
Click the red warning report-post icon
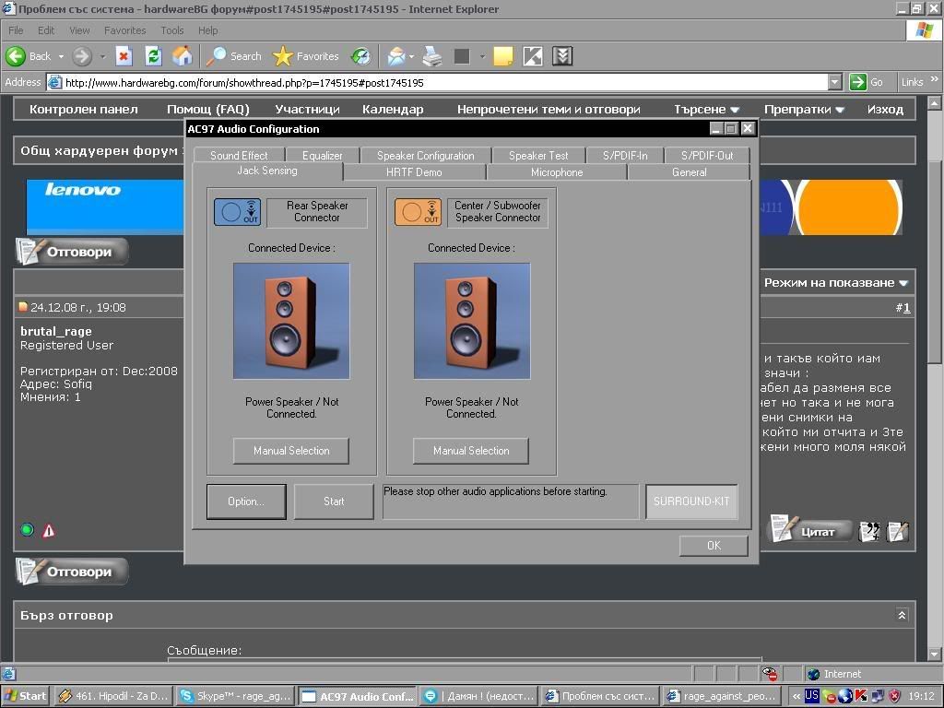tap(48, 530)
